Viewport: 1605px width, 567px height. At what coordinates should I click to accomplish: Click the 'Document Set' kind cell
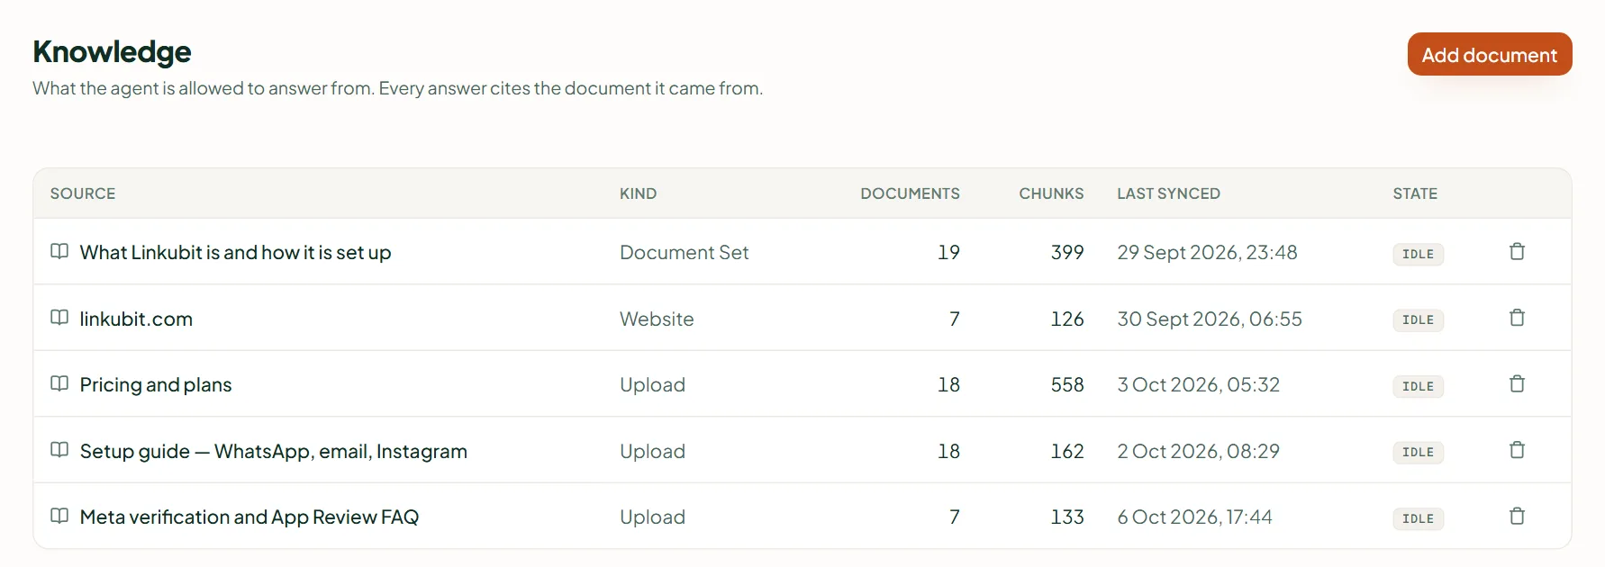point(684,252)
